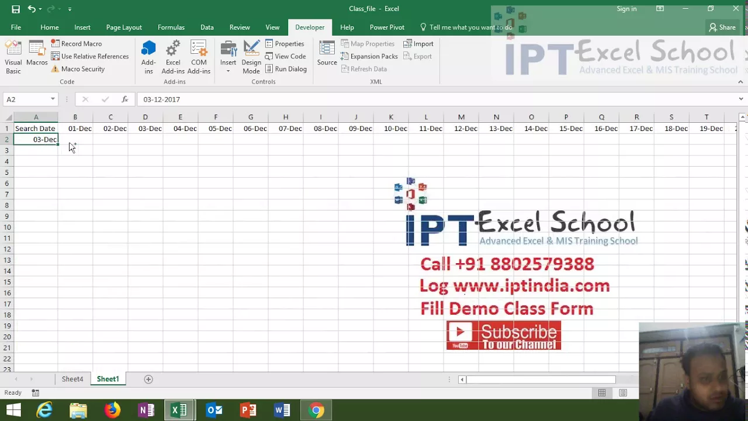Switch to the Home tab

(x=50, y=27)
